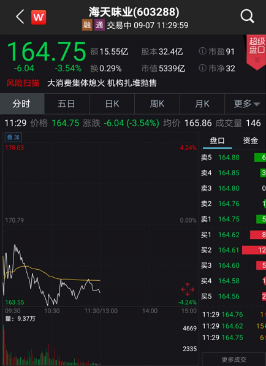Select the 买1 164.62 order row
266x366 pixels.
[234, 235]
